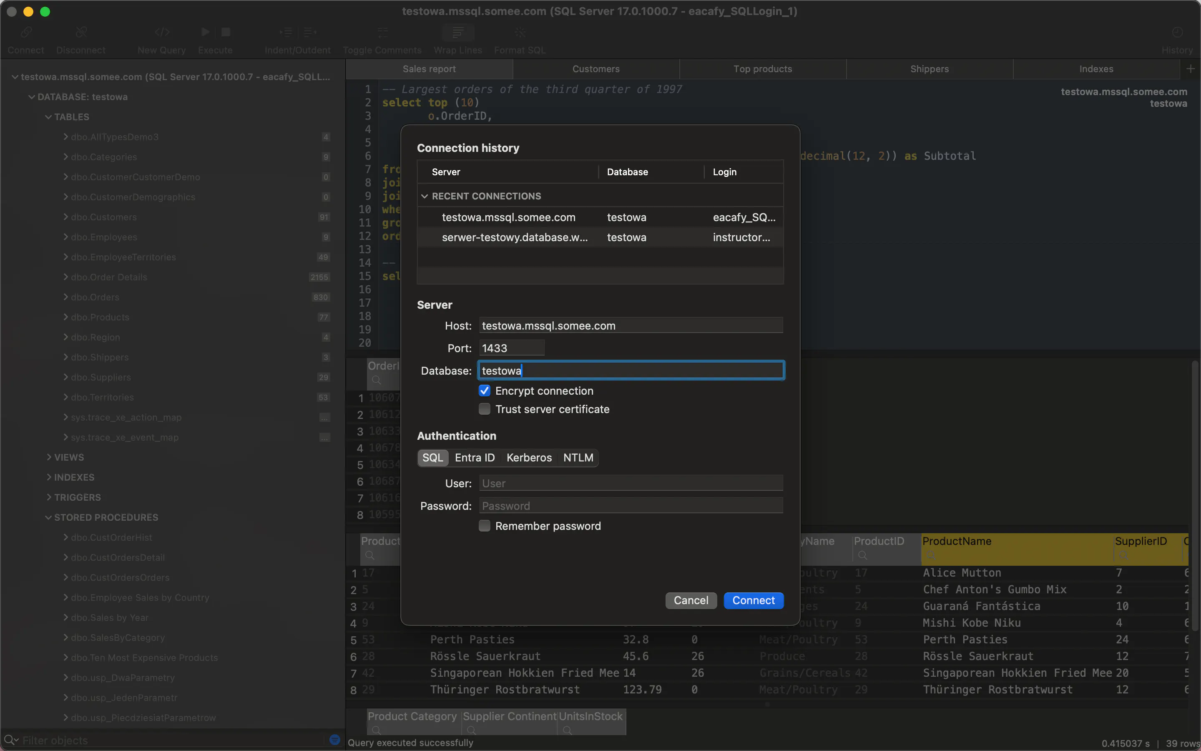
Task: Collapse STORED PROCEDURES node
Action: [48, 517]
